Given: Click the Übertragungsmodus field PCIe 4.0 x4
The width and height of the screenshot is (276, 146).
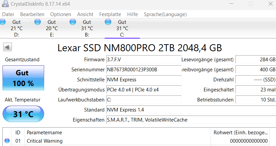Looking at the screenshot, I should point(144,90).
